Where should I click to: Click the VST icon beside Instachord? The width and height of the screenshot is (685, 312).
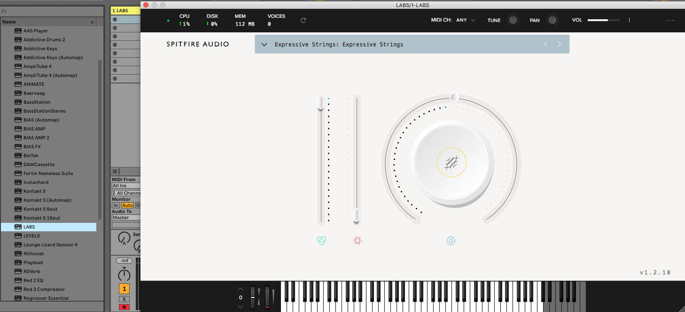click(18, 182)
